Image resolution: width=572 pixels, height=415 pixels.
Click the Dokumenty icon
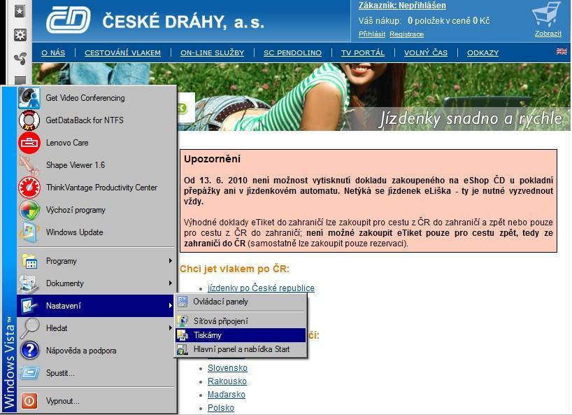pyautogui.click(x=29, y=283)
